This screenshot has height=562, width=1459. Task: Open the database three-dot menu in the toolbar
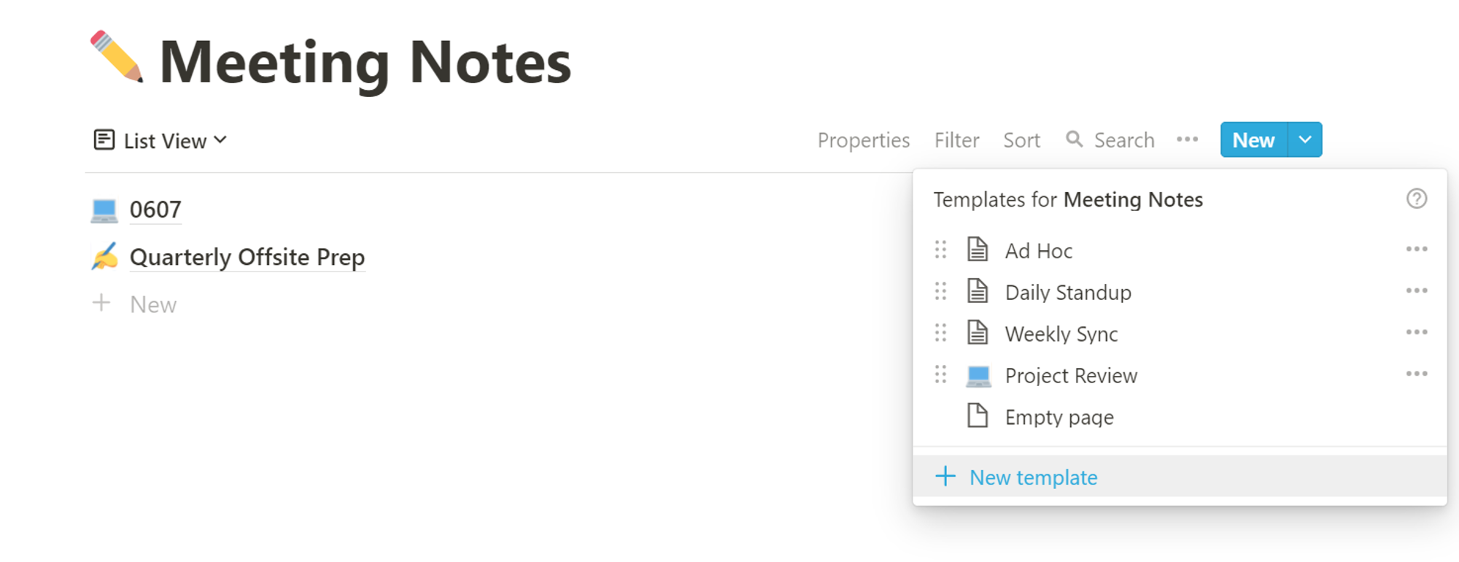[1187, 139]
